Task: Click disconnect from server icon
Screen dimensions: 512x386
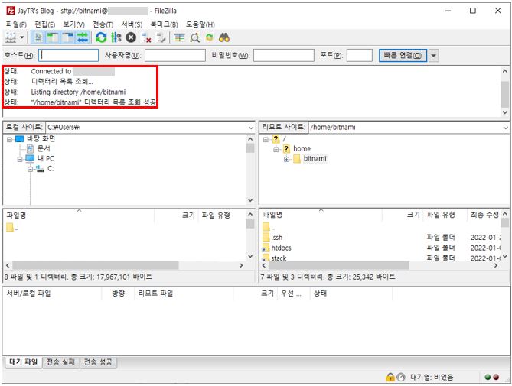Action: tap(146, 37)
